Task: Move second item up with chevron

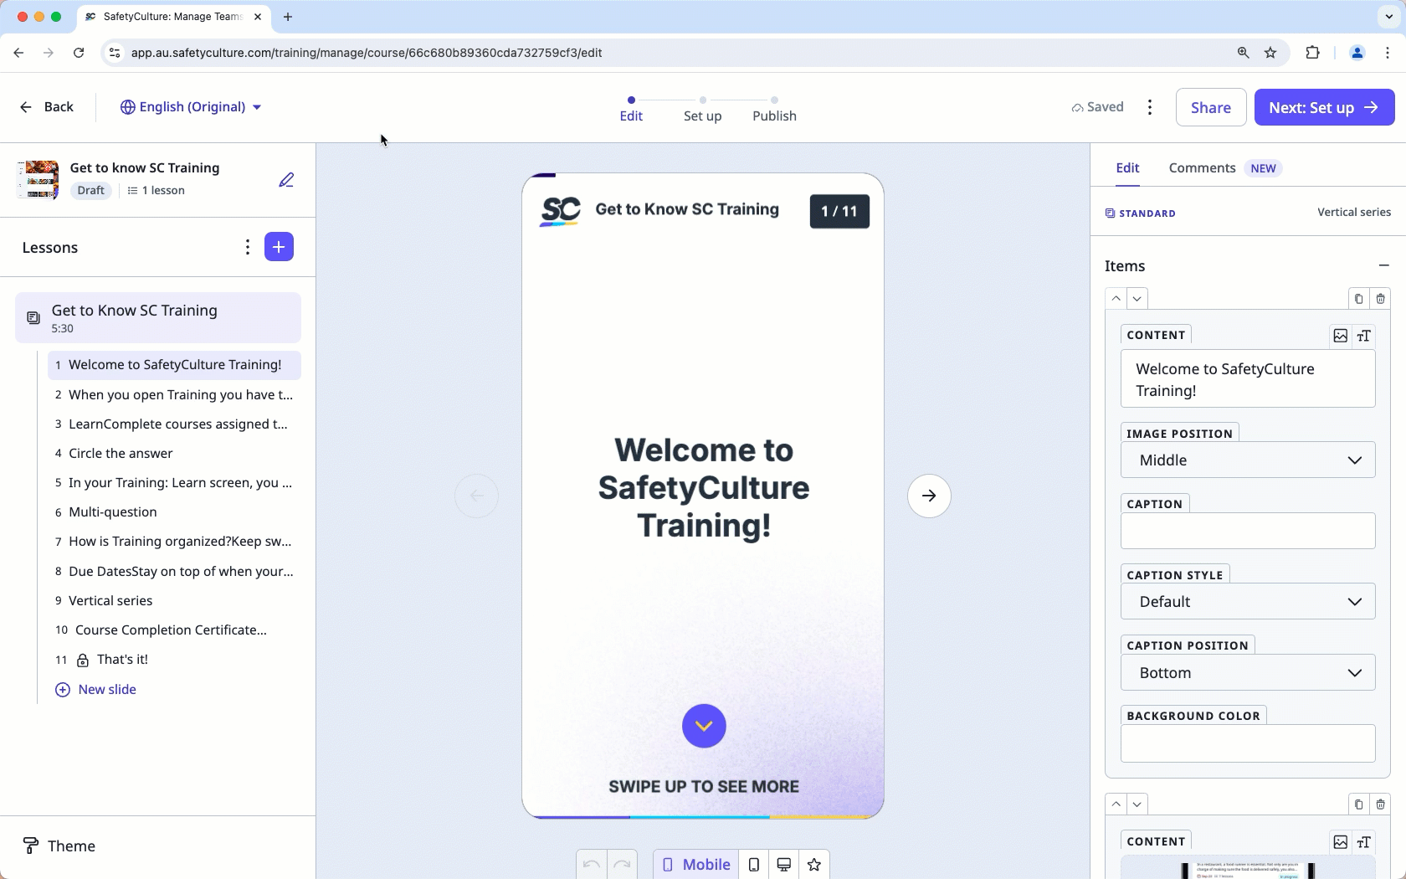Action: [1116, 804]
